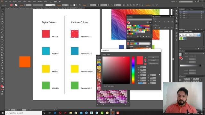
Task: Click Color Swatches button in Color Picker
Action: [153, 64]
